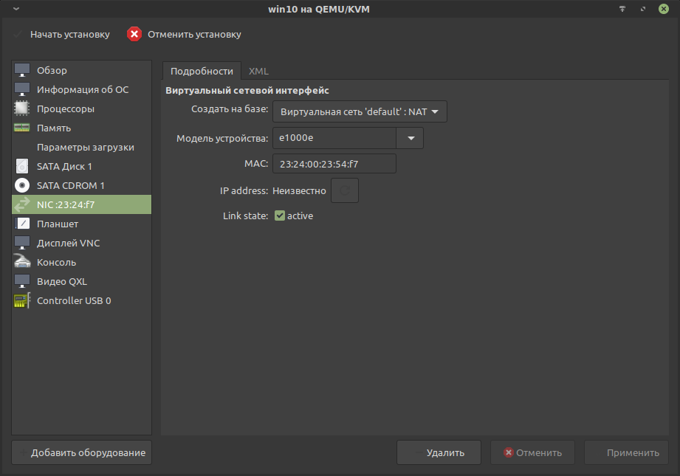Toggle the Link state active checkbox

tap(280, 215)
